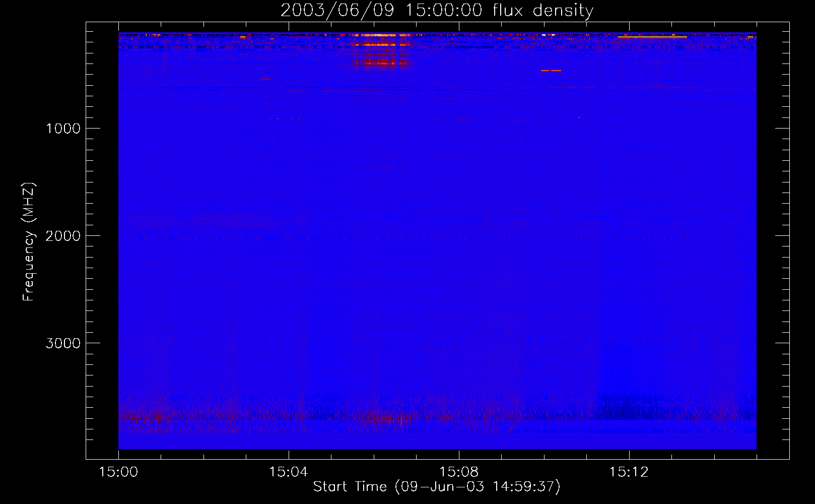
Task: Click the 2000 frequency tick label
Action: pyautogui.click(x=63, y=236)
